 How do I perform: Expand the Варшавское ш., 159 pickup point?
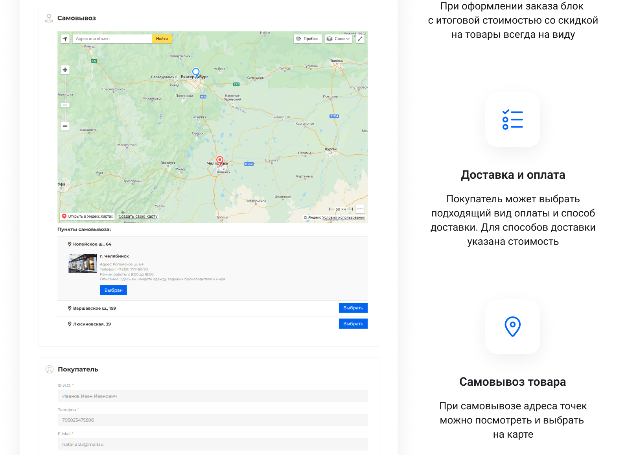pos(94,308)
